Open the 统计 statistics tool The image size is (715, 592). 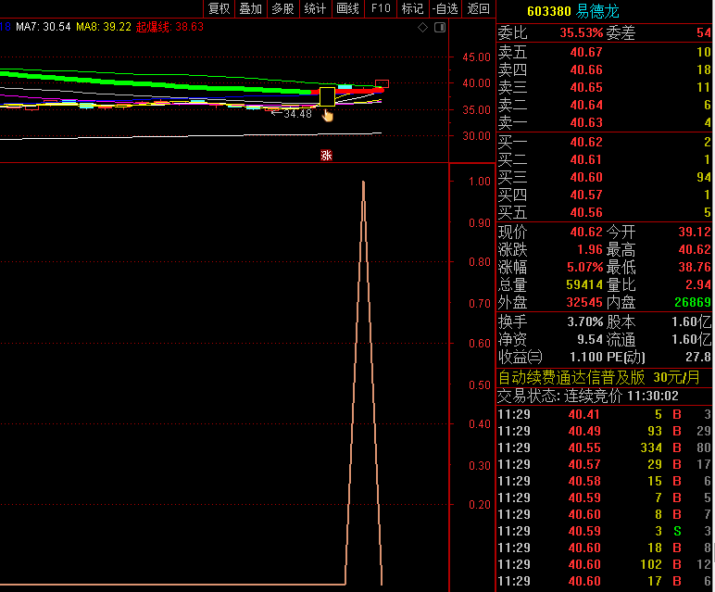[x=315, y=8]
